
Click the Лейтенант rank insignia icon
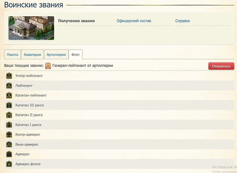(9, 86)
